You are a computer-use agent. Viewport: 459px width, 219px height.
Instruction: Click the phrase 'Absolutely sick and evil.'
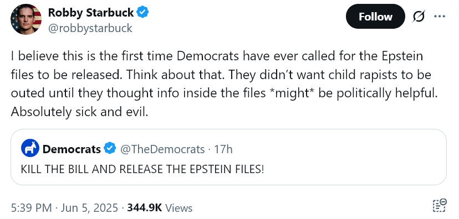(x=80, y=112)
